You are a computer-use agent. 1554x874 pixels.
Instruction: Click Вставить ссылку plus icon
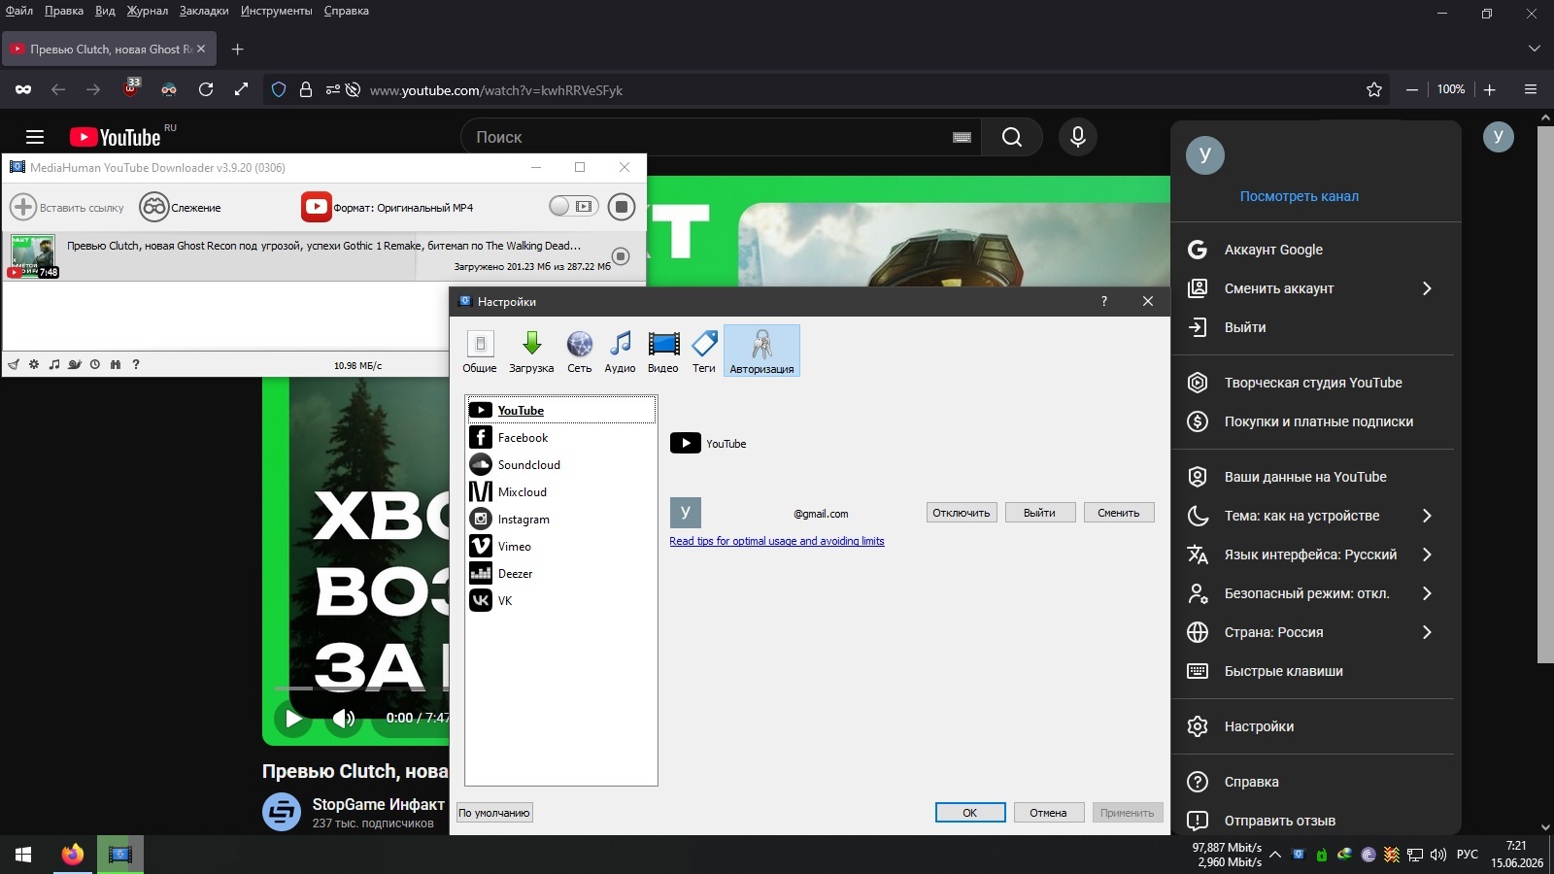23,207
